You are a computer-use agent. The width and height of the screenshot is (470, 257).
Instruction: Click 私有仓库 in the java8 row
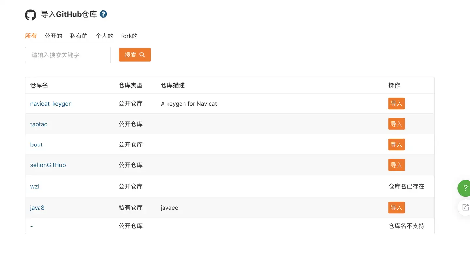point(131,208)
